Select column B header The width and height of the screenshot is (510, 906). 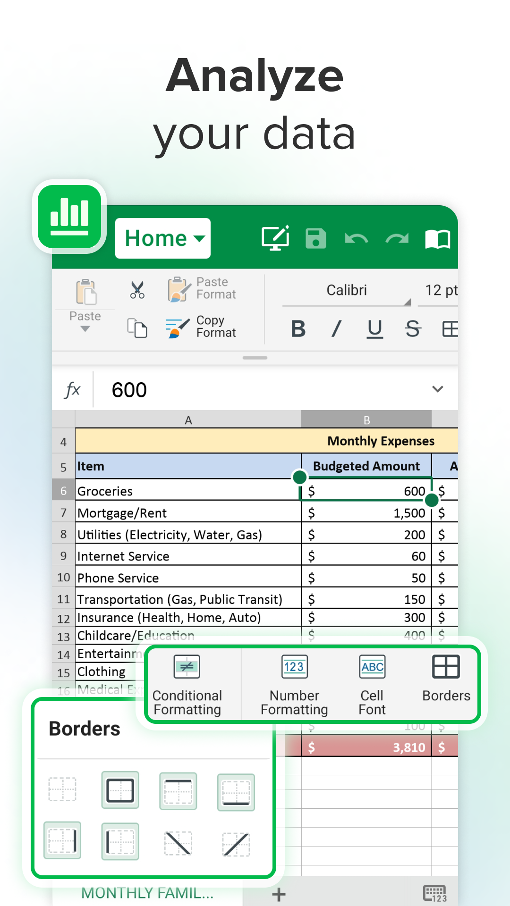click(x=366, y=419)
